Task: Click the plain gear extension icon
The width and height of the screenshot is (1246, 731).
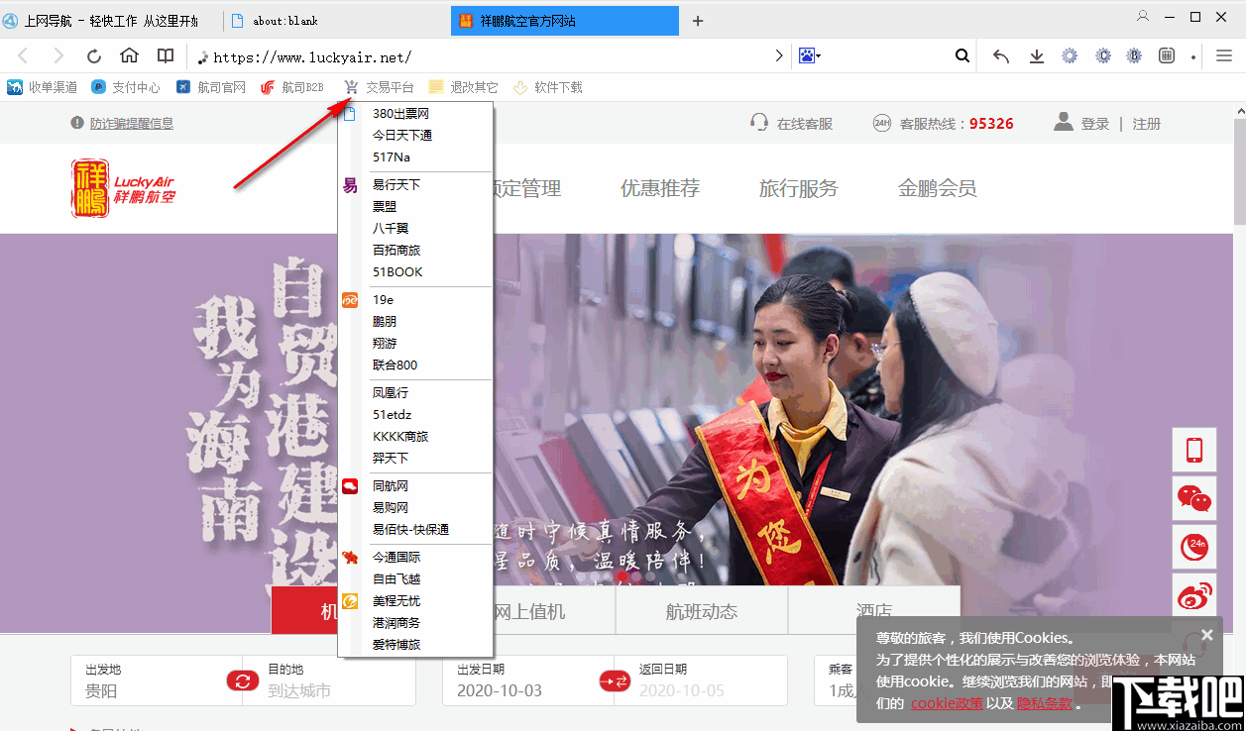Action: 1070,56
